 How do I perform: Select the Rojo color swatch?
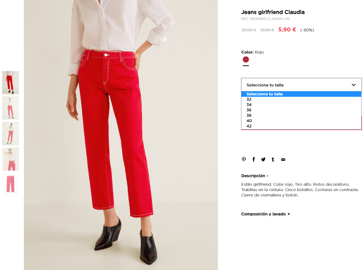(246, 60)
